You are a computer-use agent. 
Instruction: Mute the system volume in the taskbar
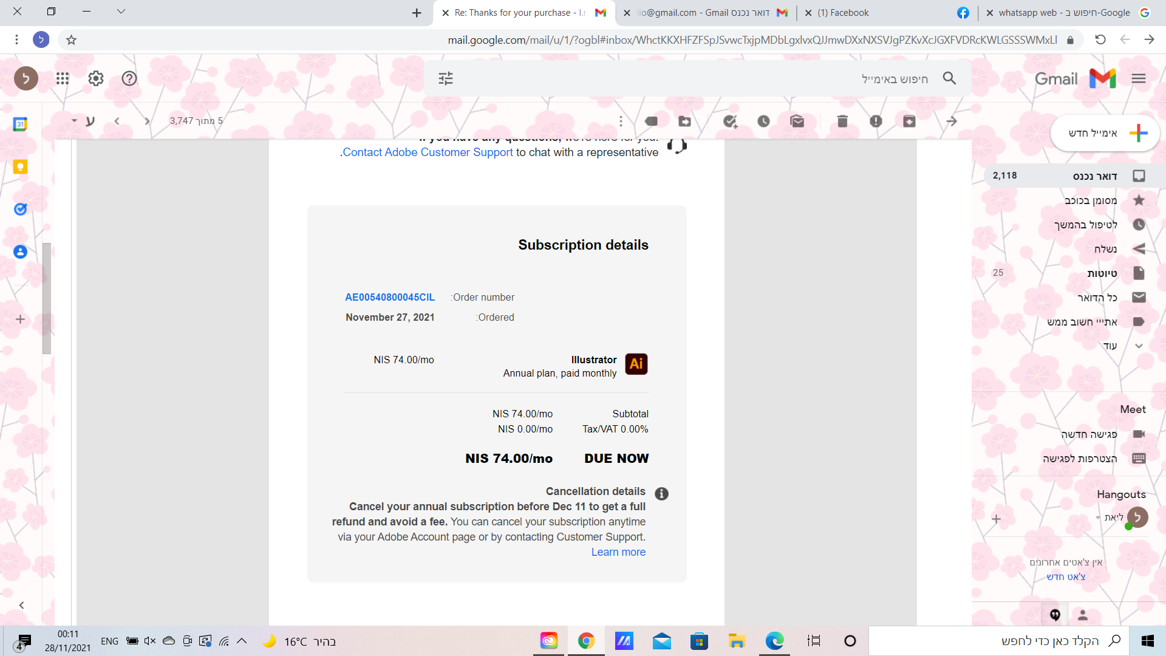click(149, 641)
